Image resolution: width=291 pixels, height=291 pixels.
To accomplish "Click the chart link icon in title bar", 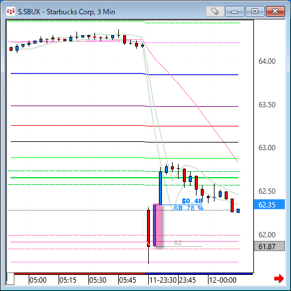I will coord(215,11).
